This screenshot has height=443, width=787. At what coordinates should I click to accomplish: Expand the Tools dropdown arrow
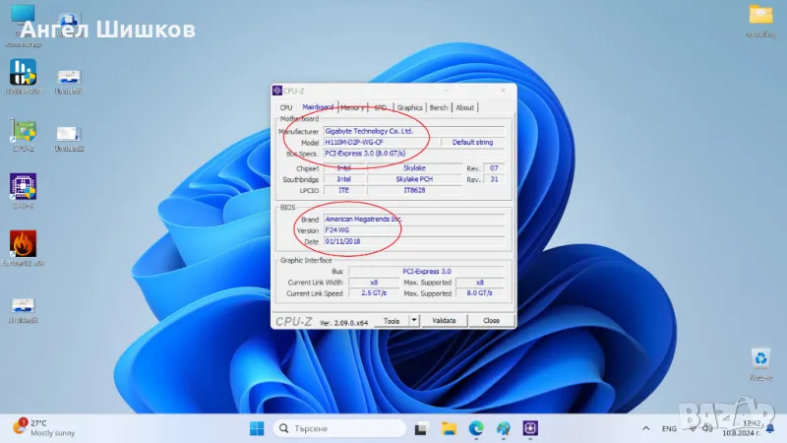(414, 320)
